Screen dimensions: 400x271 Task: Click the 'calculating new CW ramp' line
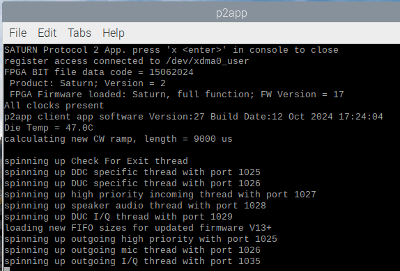coord(118,139)
